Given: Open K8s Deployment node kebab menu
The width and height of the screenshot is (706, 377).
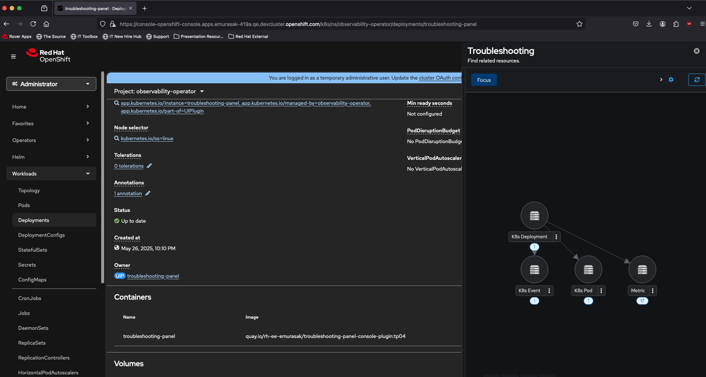Looking at the screenshot, I should (x=556, y=237).
